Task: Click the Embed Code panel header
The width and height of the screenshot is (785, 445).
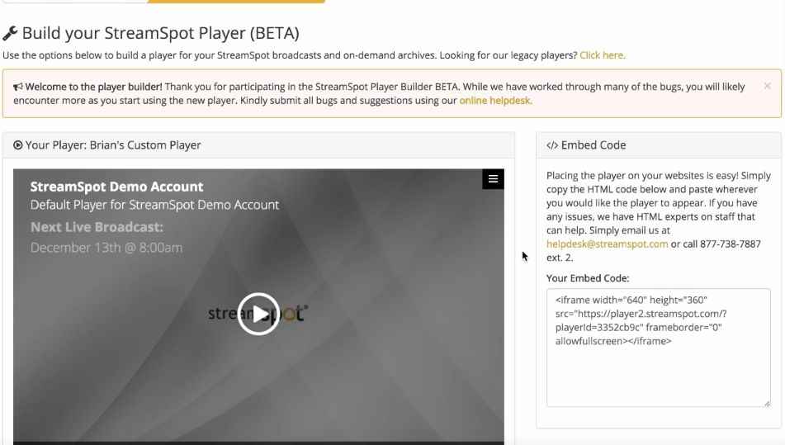Action: pyautogui.click(x=659, y=145)
